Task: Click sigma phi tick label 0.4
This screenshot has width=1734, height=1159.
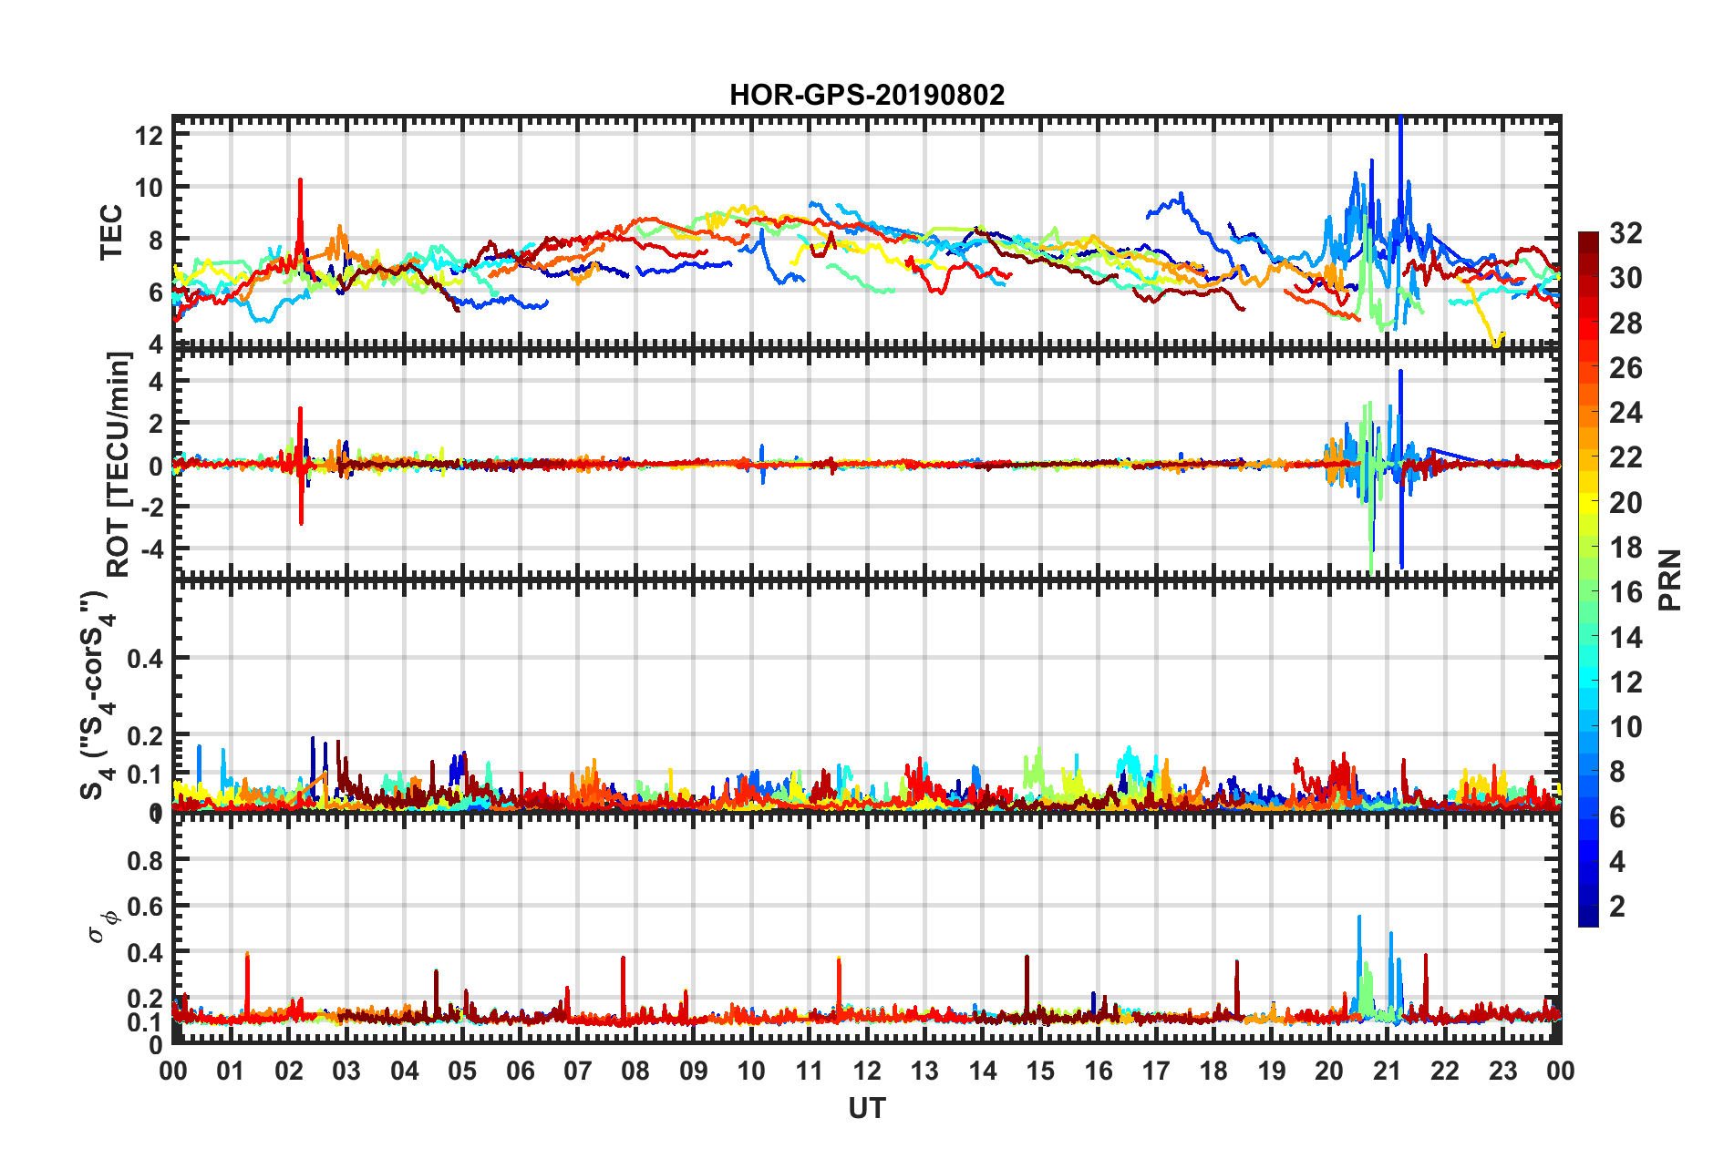Action: (x=145, y=953)
